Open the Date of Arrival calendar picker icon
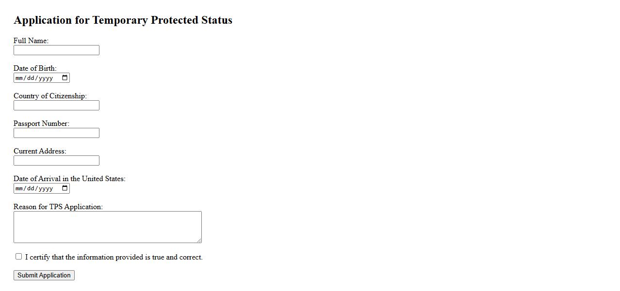This screenshot has height=291, width=620. coord(65,188)
